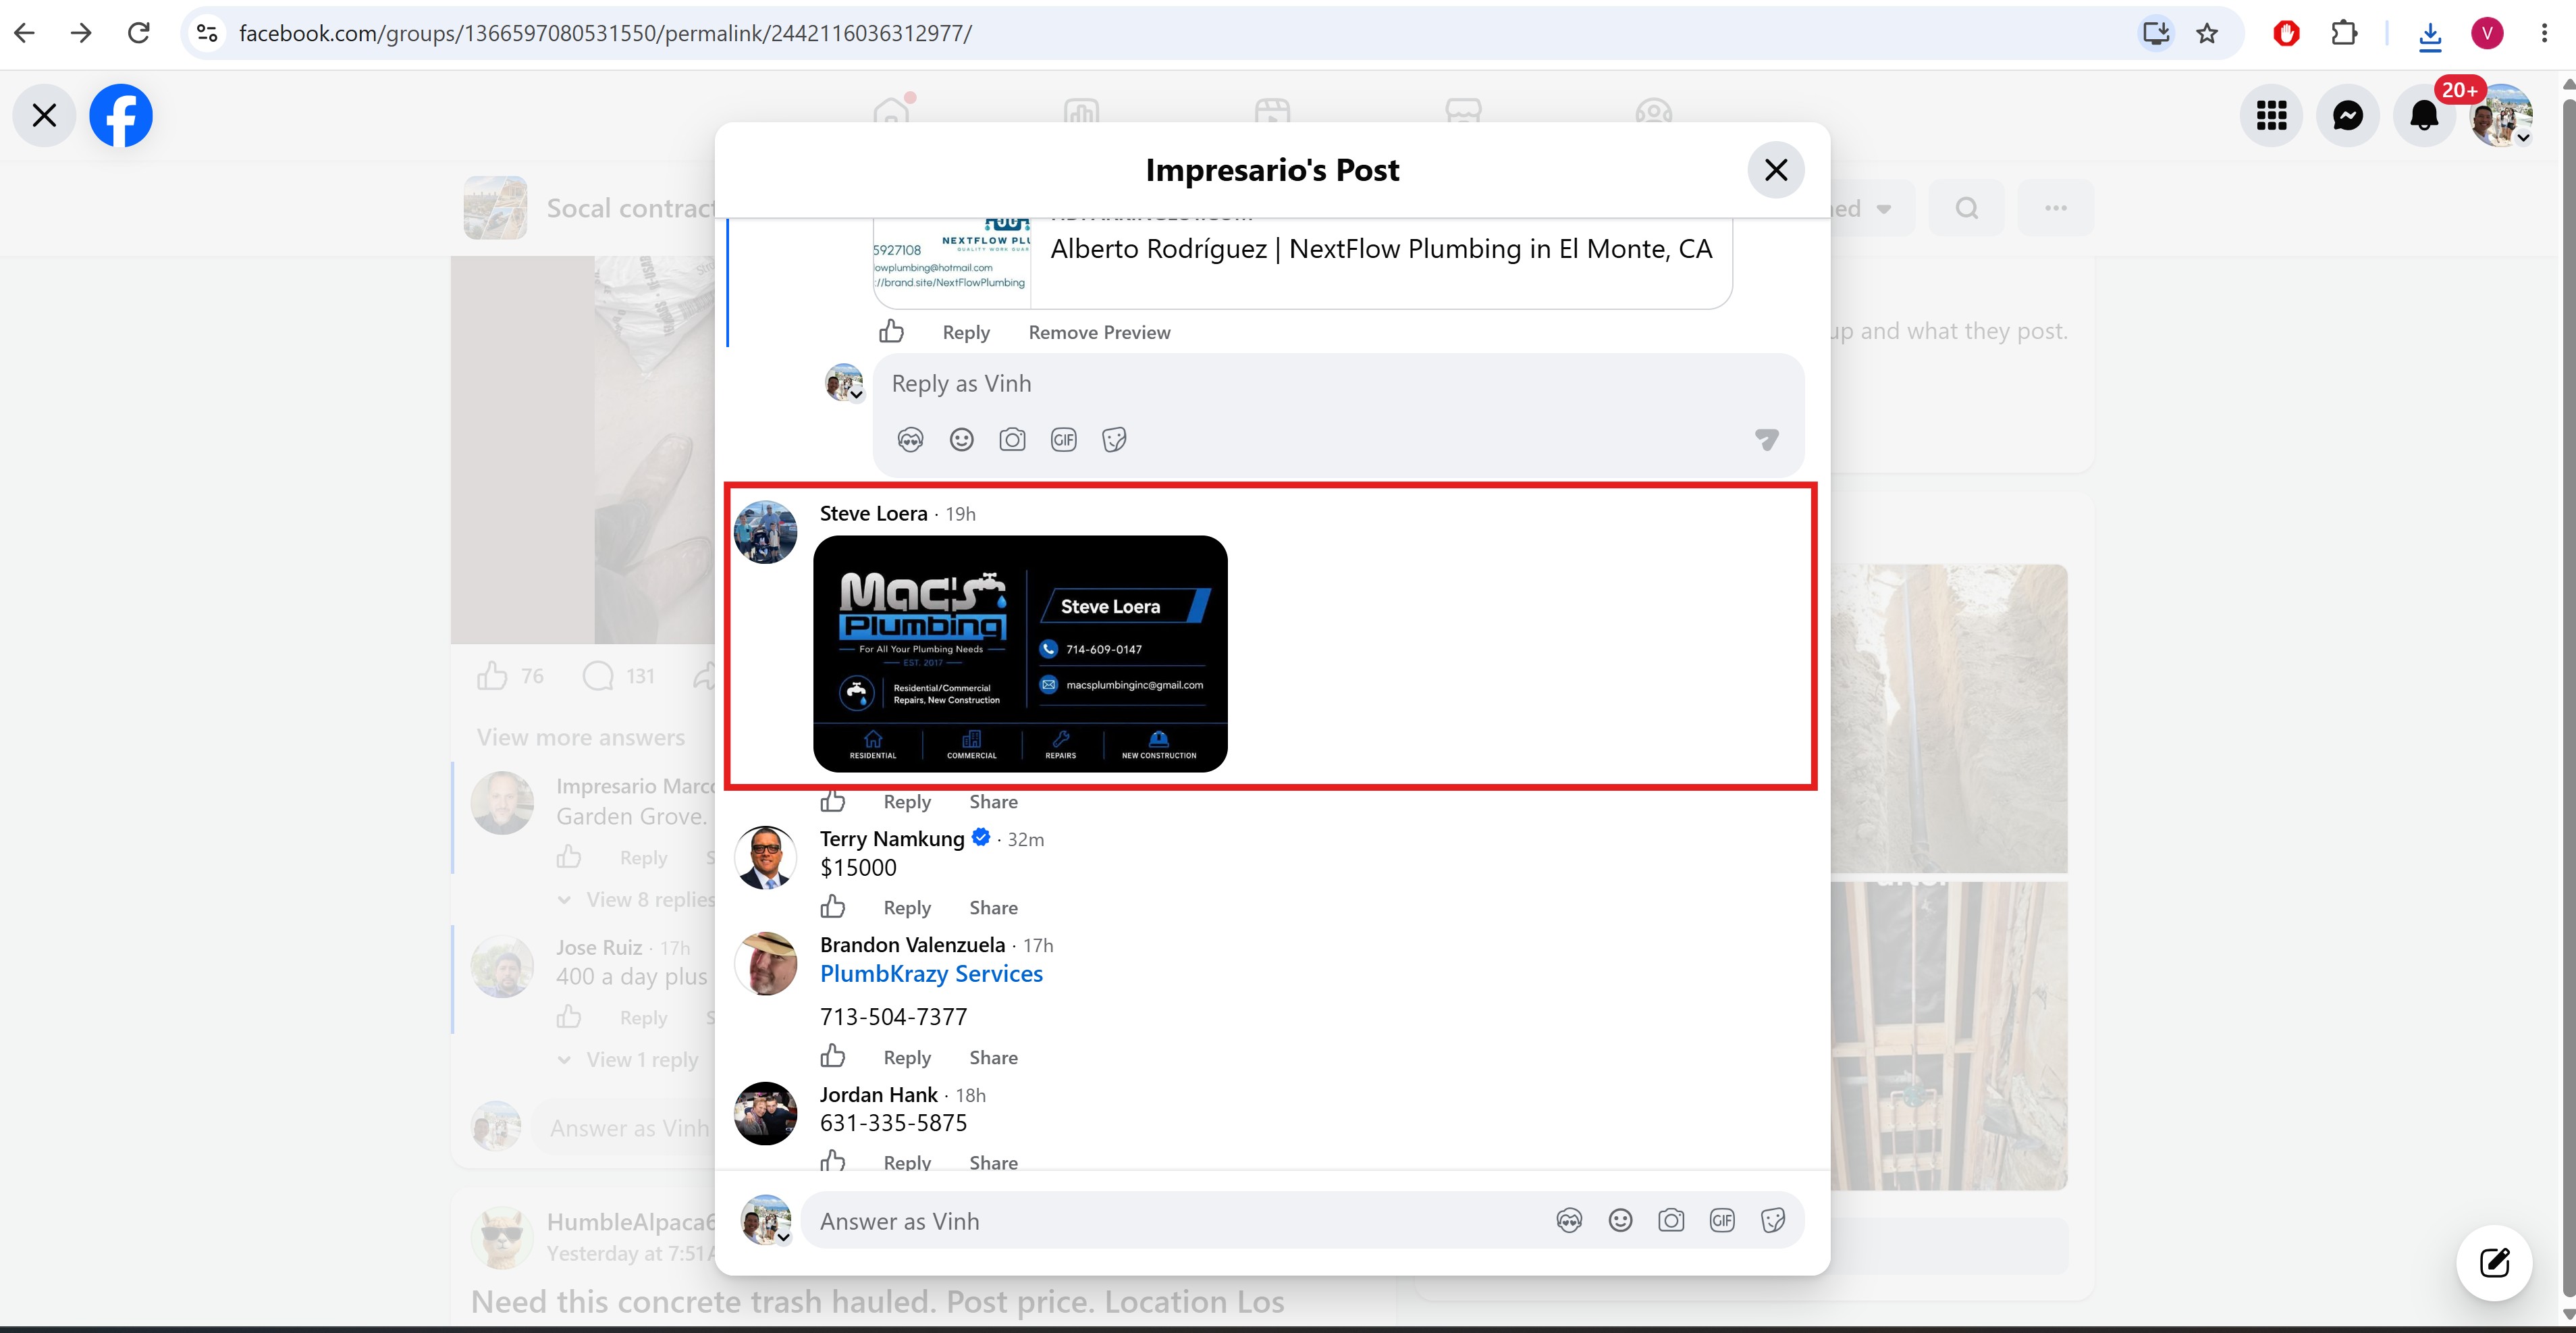
Task: Add sticker in Answer as Vinh box
Action: coord(1773,1221)
